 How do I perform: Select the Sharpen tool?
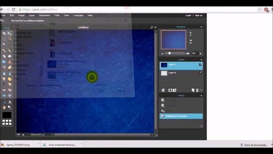10,74
